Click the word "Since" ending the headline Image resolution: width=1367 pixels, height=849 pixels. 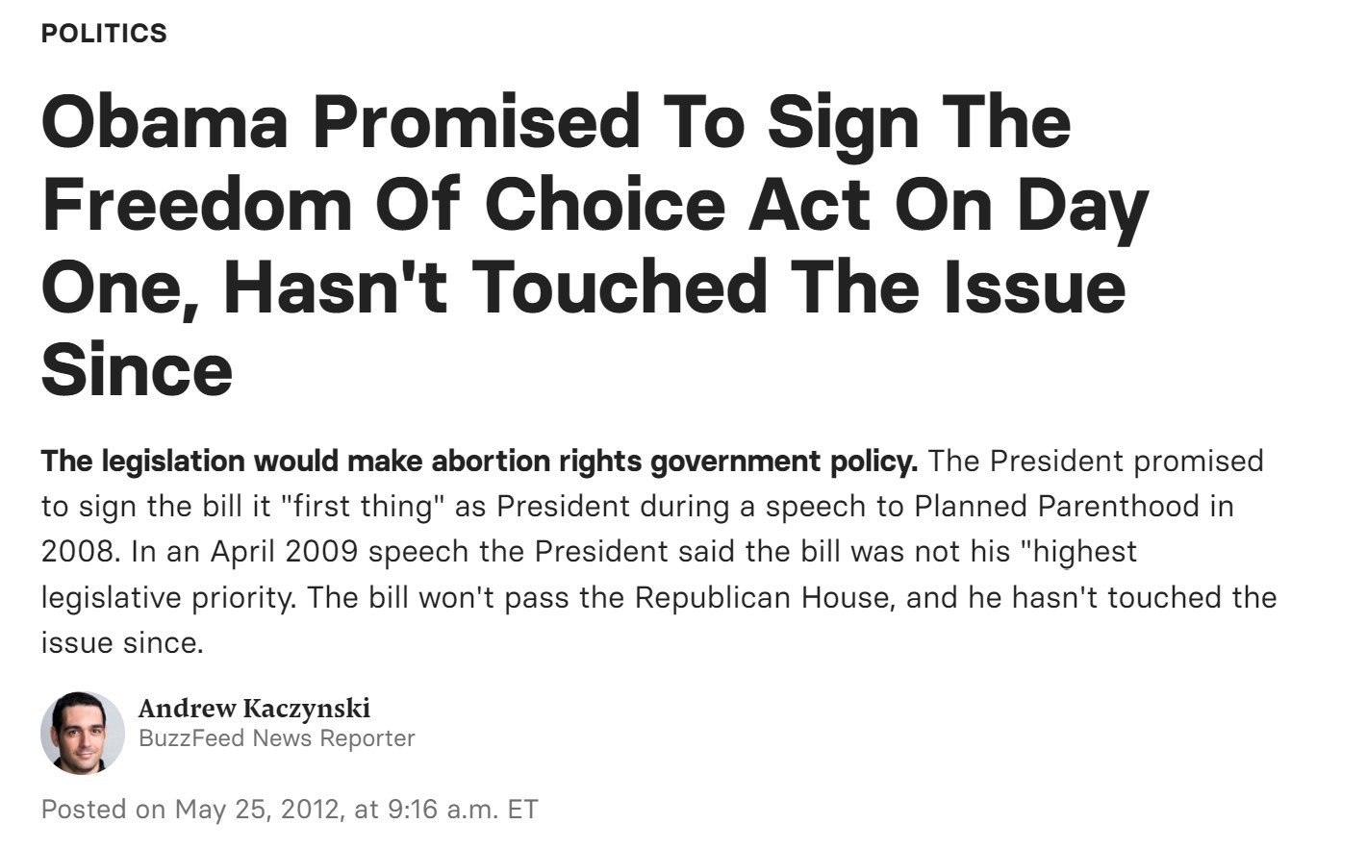137,369
